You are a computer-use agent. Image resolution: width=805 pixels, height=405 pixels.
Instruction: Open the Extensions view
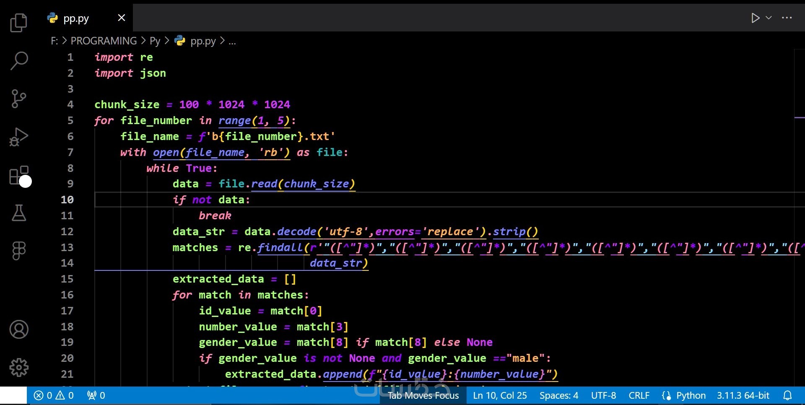[x=19, y=175]
